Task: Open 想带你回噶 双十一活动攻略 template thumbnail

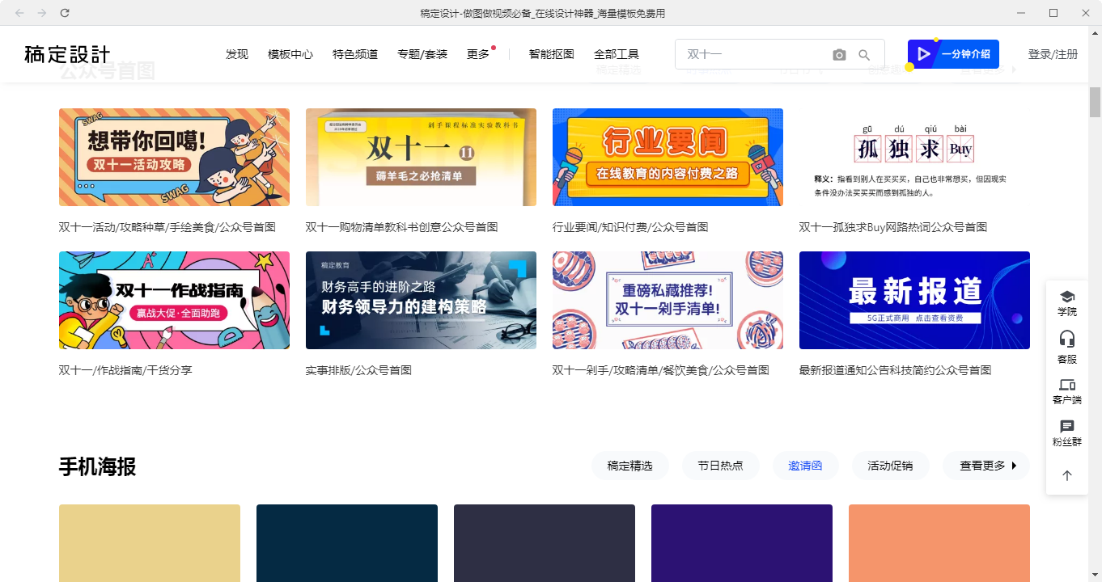Action: (x=174, y=157)
